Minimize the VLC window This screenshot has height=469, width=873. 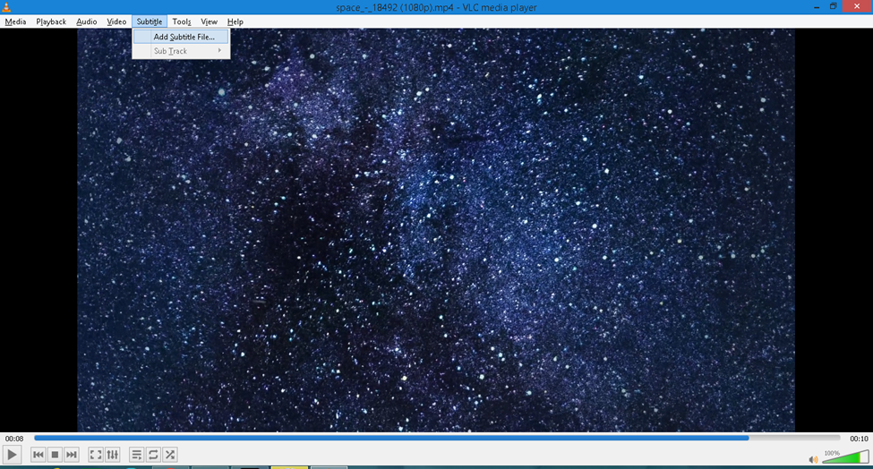817,7
